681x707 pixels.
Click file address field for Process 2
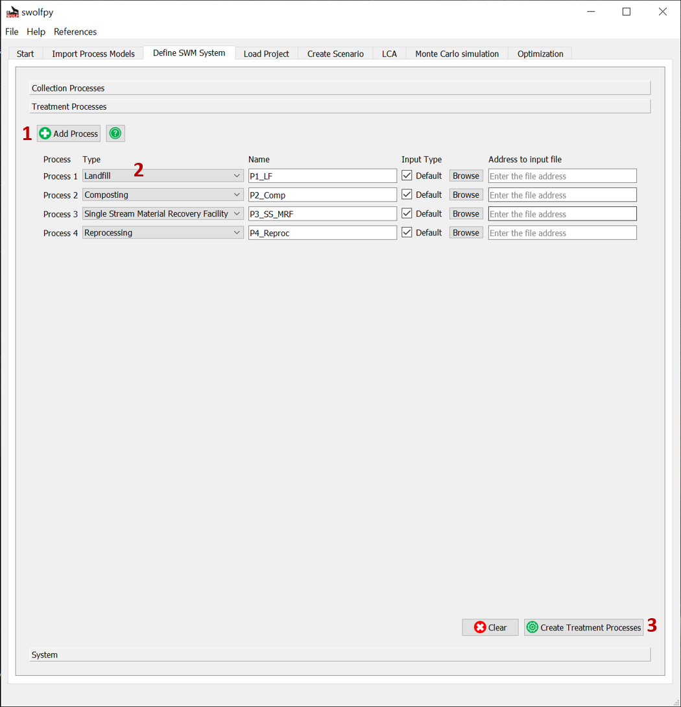(x=562, y=195)
